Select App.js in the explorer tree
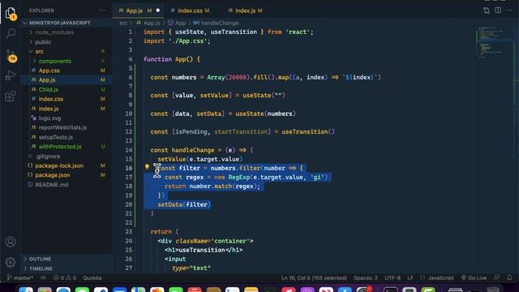The image size is (519, 292). tap(47, 79)
